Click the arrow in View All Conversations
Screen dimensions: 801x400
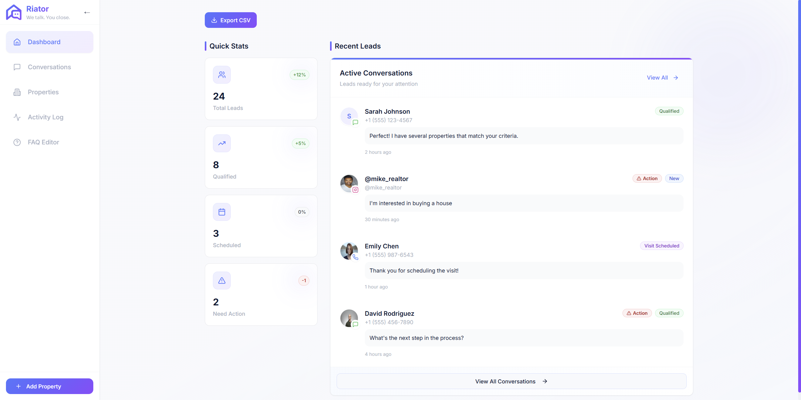tap(545, 381)
